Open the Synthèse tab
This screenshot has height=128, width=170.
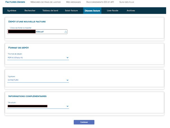pyautogui.click(x=12, y=11)
